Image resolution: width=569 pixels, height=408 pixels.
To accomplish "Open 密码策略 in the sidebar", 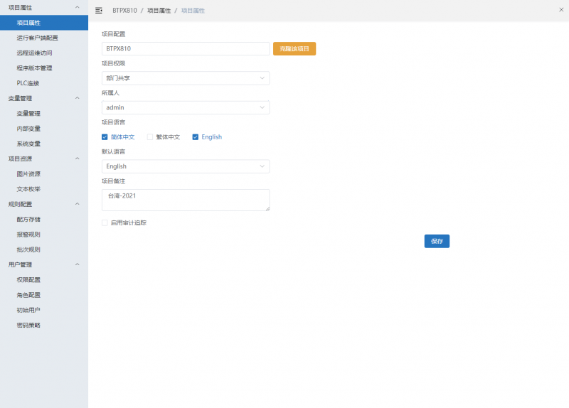I will tap(28, 325).
